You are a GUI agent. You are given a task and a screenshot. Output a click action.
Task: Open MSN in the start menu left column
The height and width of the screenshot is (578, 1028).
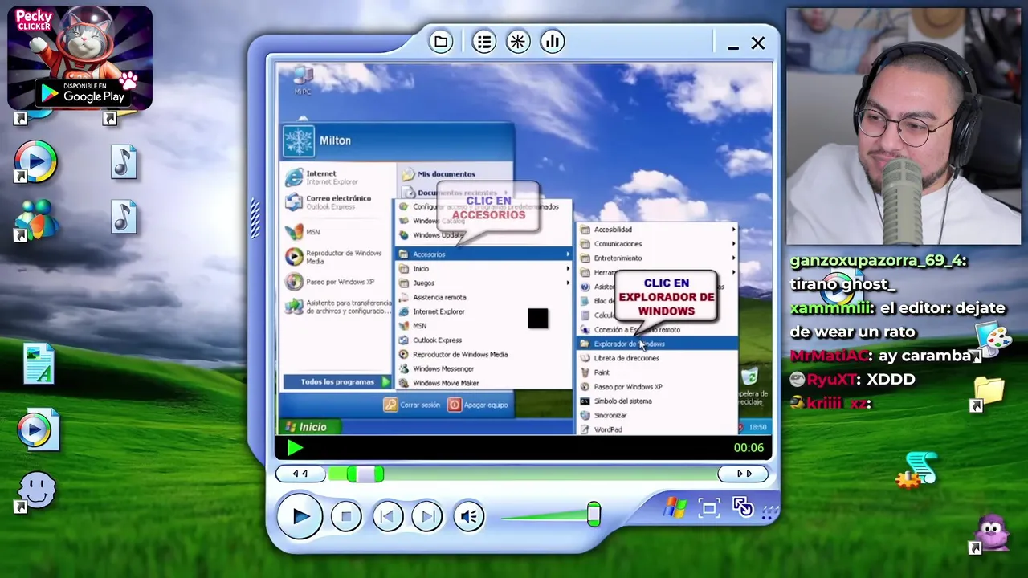click(x=304, y=232)
